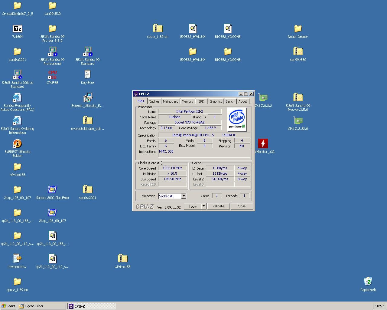
Task: Switch to the Memory tab
Action: (187, 101)
